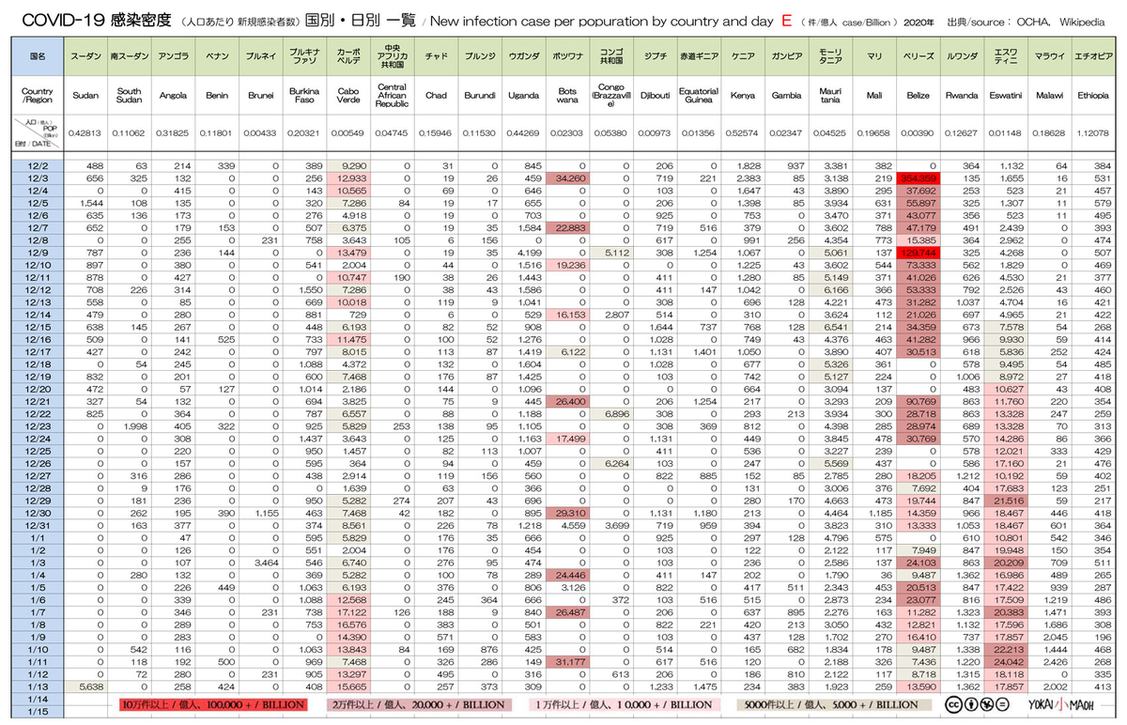Click the Uganda 4,199 cell

(523, 253)
